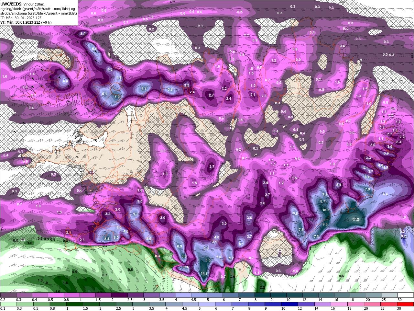The image size is (414, 311).
Task: Click the 10.2 precipitation value
Action: 326,210
